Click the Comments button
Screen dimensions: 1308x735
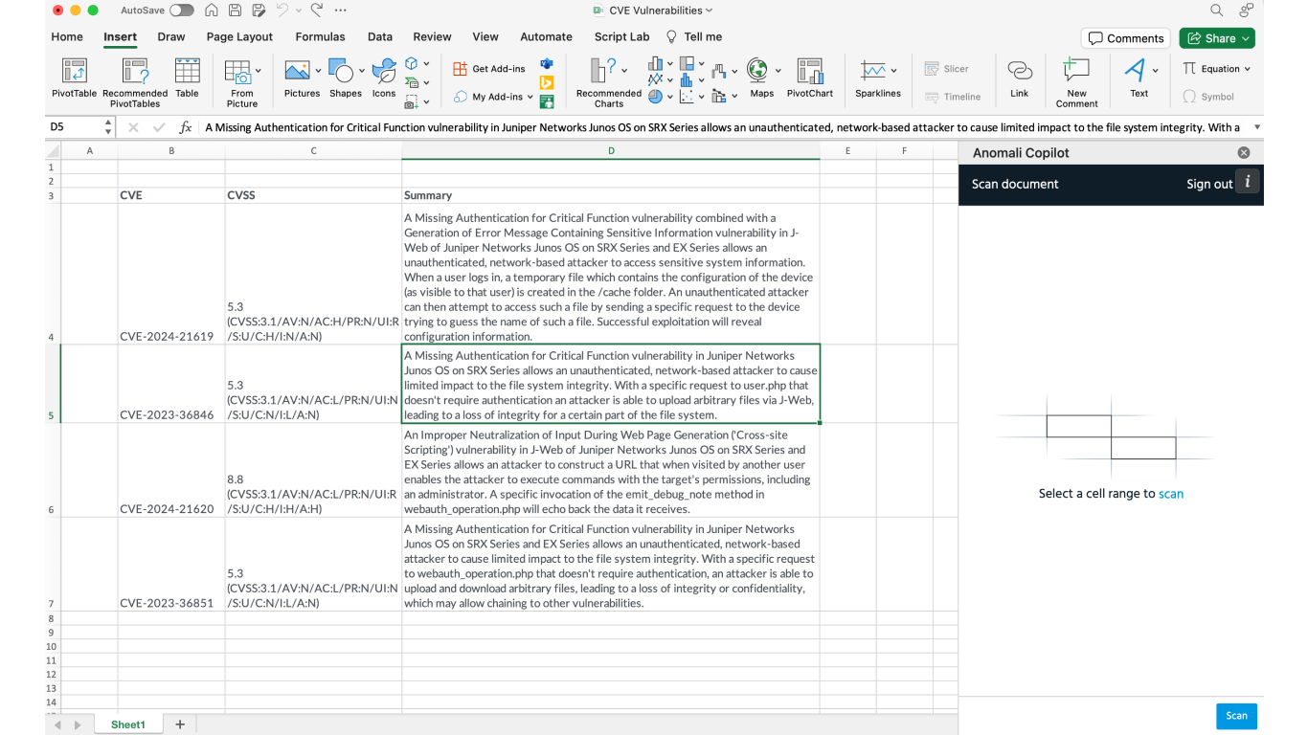point(1126,38)
